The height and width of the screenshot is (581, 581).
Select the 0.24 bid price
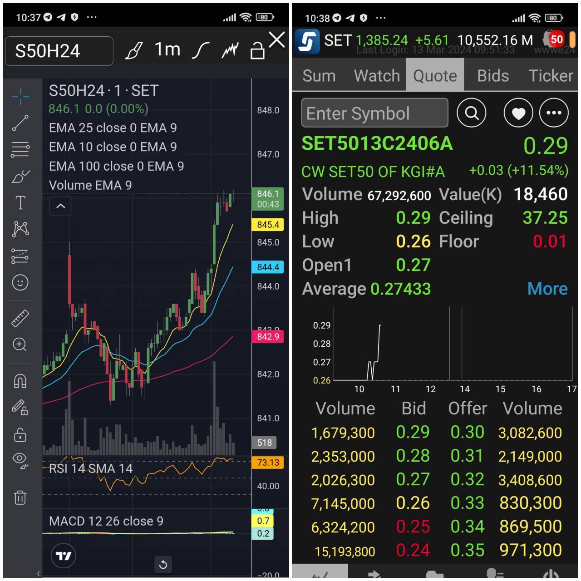413,550
